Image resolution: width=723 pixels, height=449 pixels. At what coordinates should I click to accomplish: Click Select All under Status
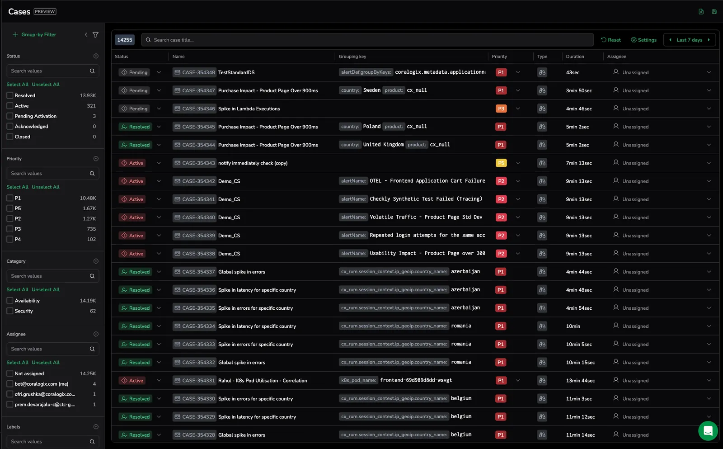point(17,85)
